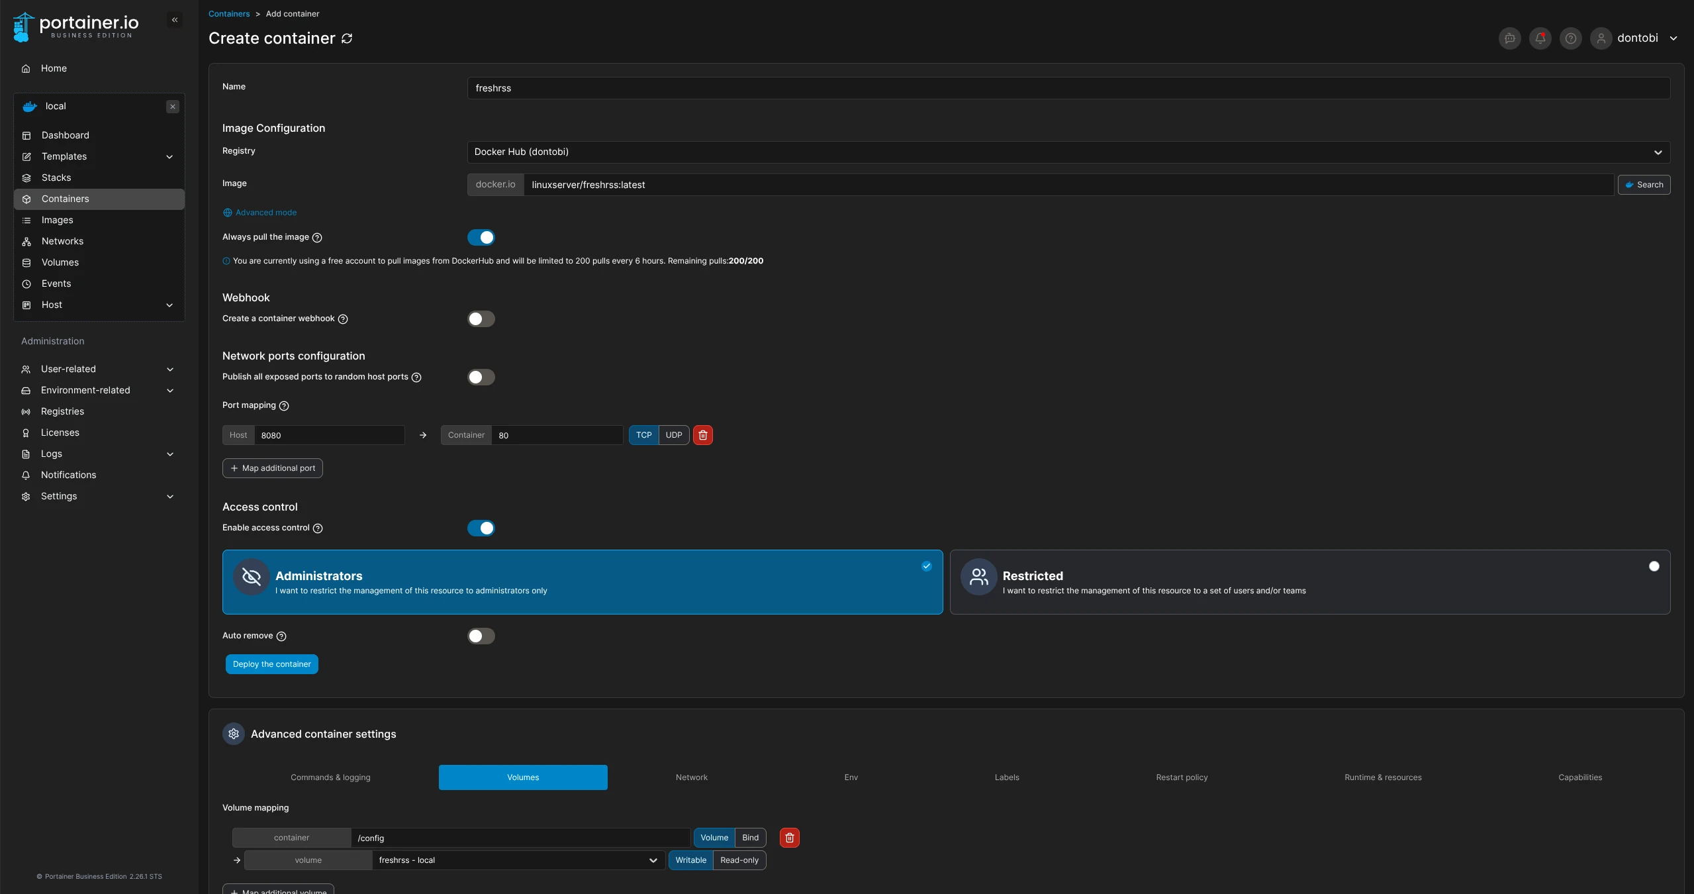Click the help icon beside Publish all exposed ports
1694x894 pixels.
pyautogui.click(x=416, y=377)
